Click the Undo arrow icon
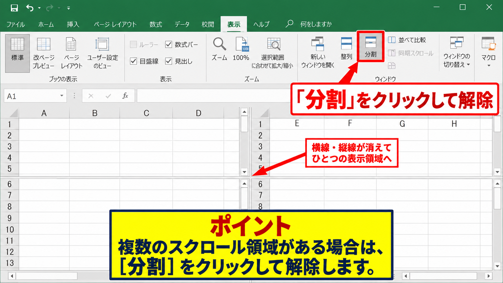Viewport: 503px width, 283px height. click(x=30, y=8)
